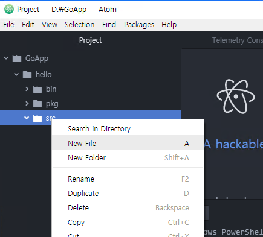Select the GoApp tree label
This screenshot has width=263, height=237.
click(37, 58)
